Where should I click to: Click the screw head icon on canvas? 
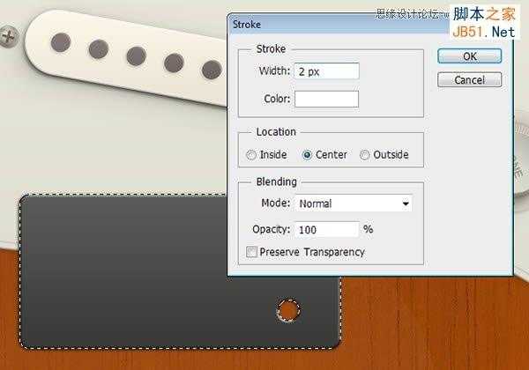pyautogui.click(x=9, y=36)
